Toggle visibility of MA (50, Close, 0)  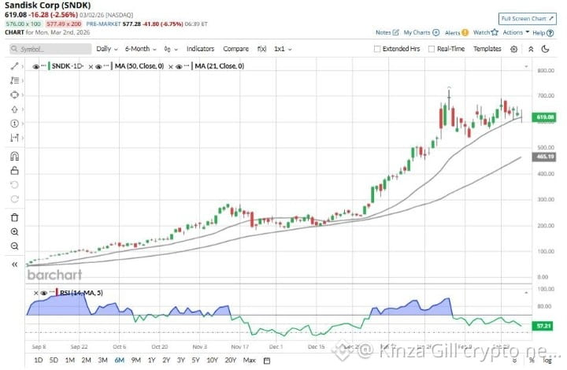pyautogui.click(x=98, y=66)
